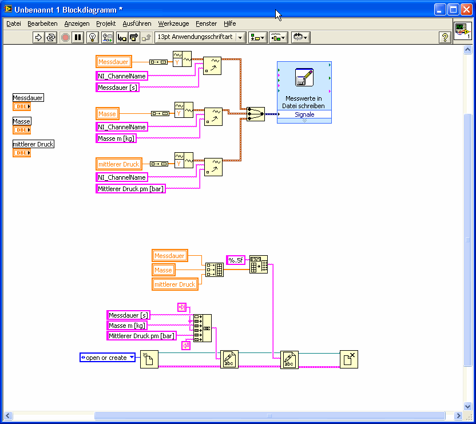The image size is (476, 424).
Task: Click Step Out button
Action: (x=146, y=37)
